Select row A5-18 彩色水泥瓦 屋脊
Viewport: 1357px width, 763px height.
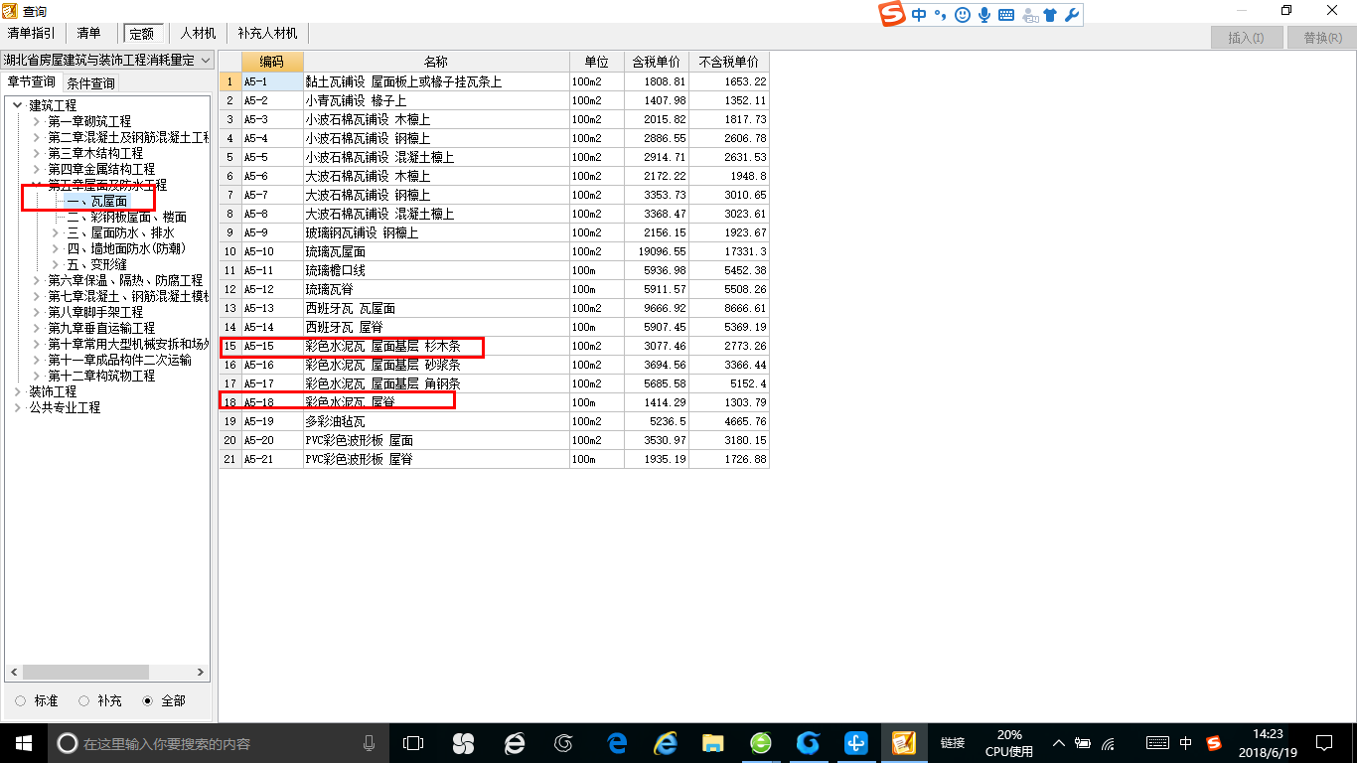tap(494, 403)
